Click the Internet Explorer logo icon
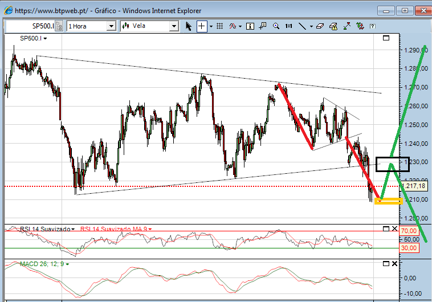 coord(9,10)
